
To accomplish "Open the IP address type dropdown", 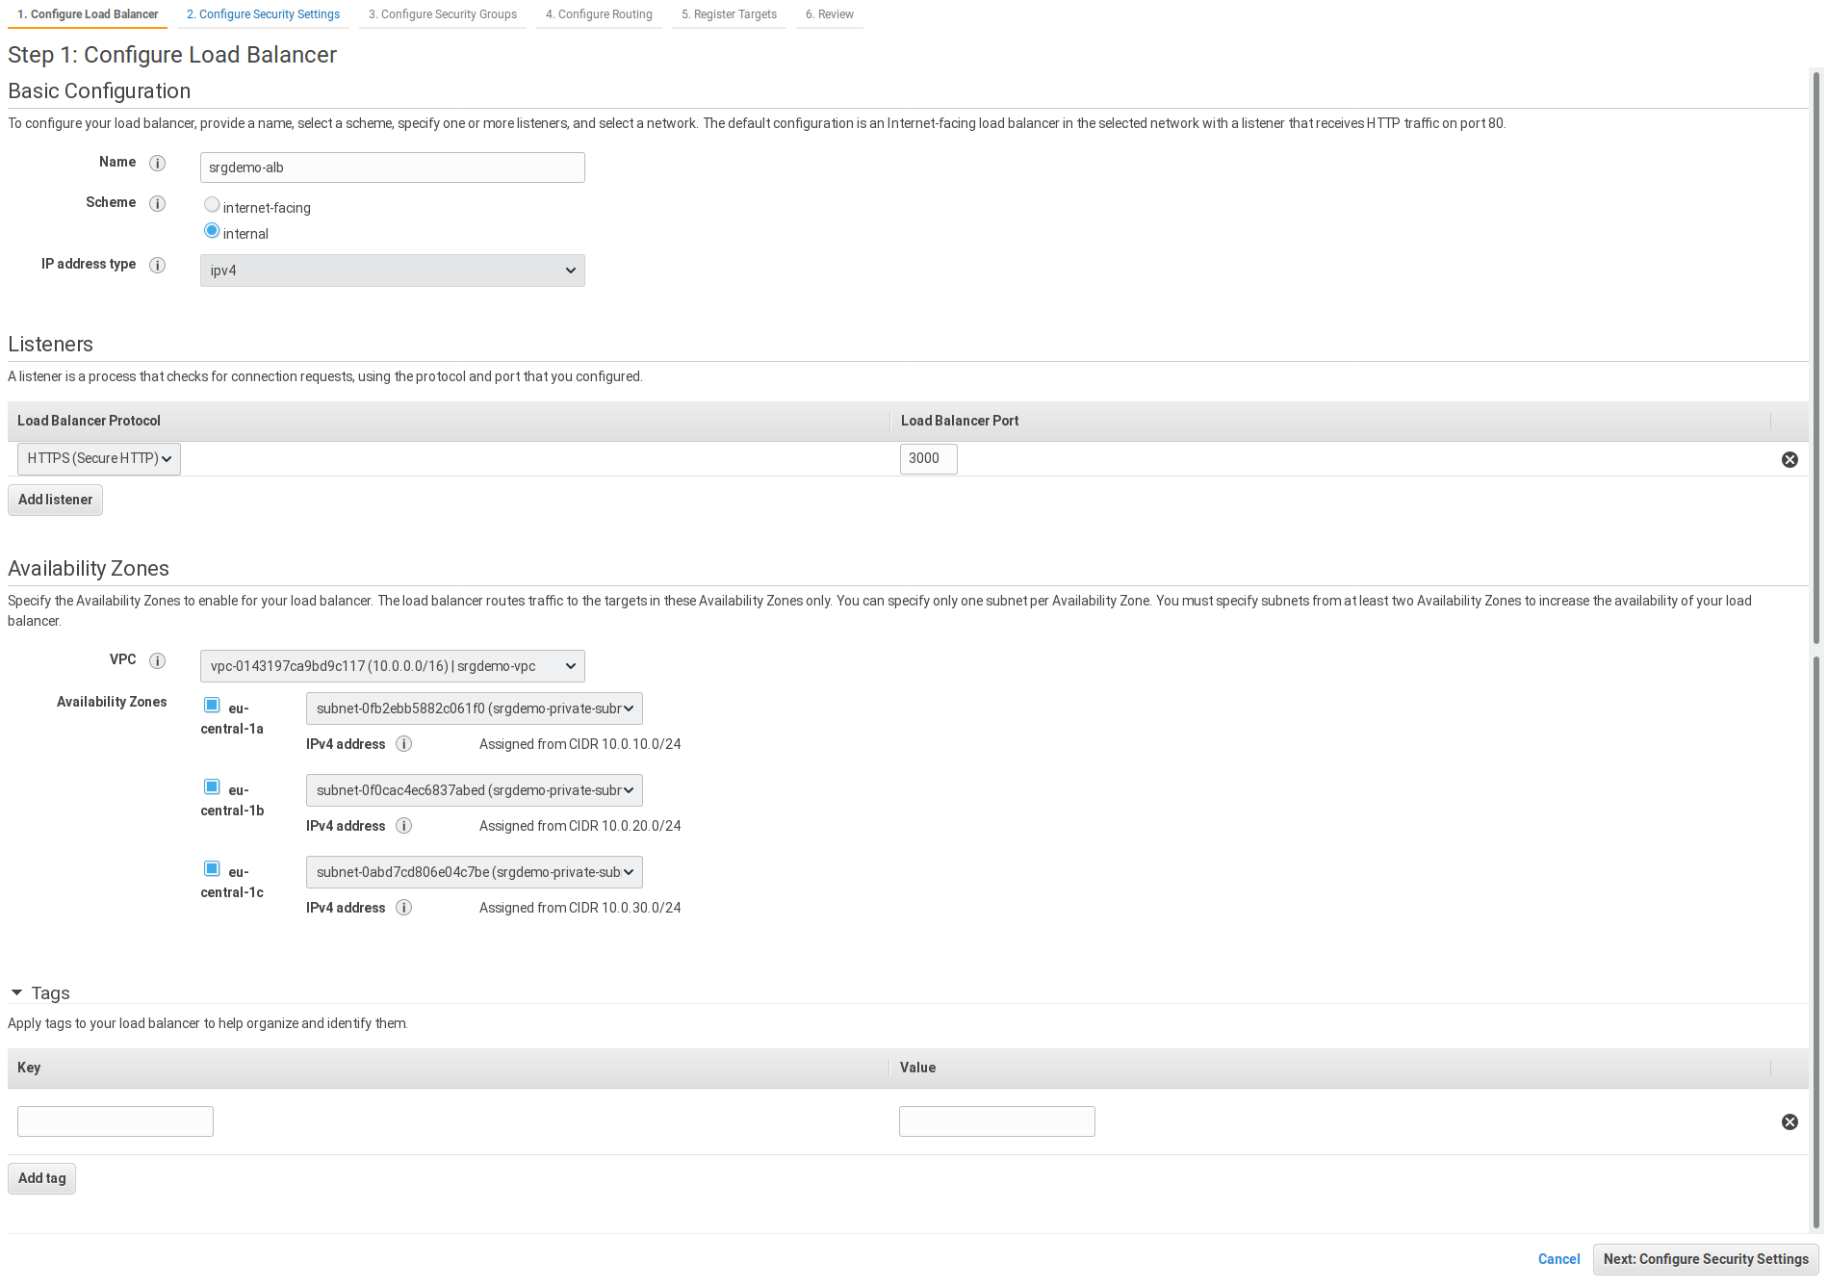I will [392, 270].
